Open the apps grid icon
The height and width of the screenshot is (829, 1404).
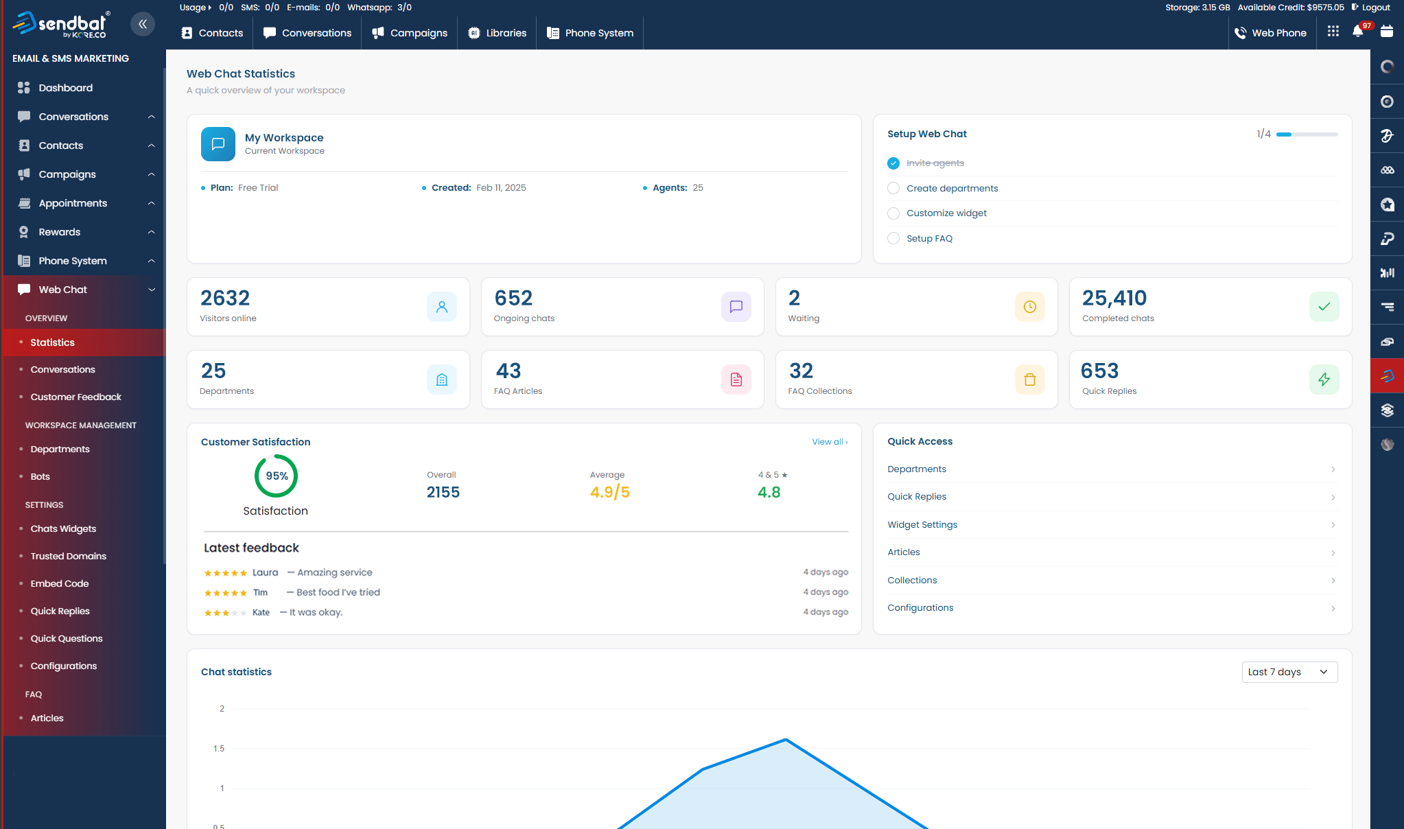pyautogui.click(x=1333, y=32)
